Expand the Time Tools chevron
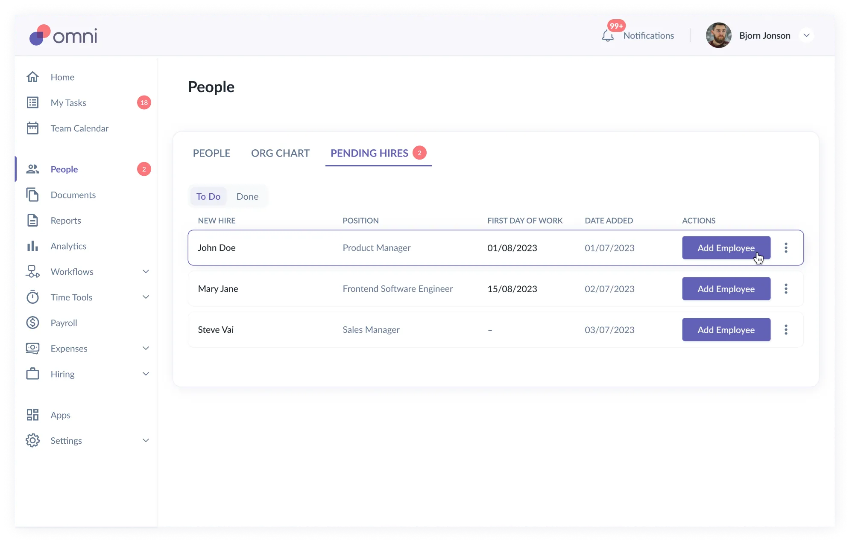Viewport: 852px width, 544px height. tap(146, 297)
